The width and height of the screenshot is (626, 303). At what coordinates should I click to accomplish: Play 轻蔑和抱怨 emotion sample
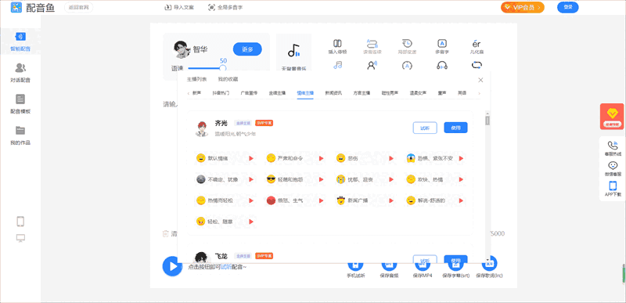pos(321,179)
